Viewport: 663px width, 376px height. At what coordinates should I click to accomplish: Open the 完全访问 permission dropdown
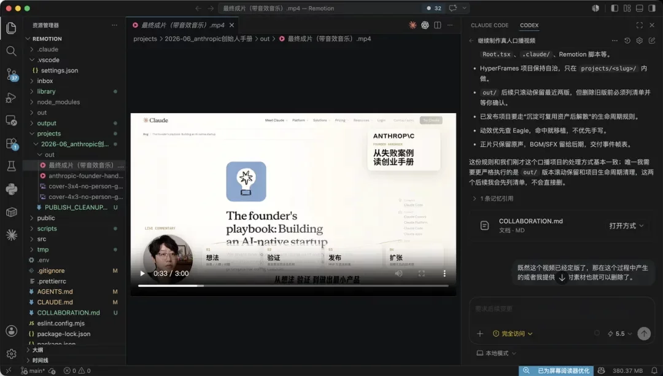513,334
